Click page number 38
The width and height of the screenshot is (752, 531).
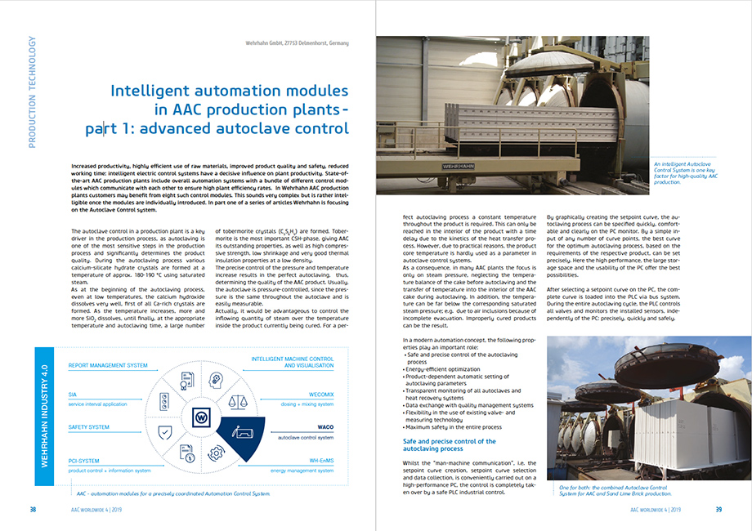tap(33, 510)
